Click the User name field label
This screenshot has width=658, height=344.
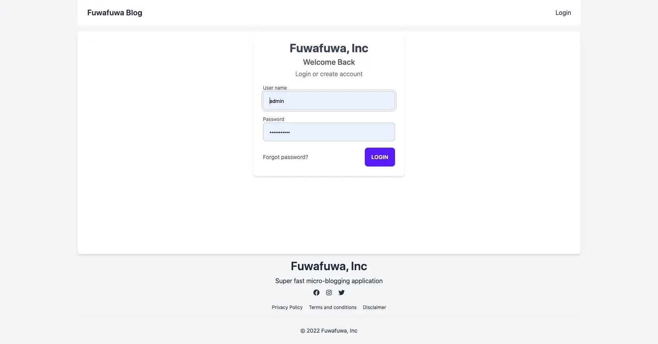point(275,88)
